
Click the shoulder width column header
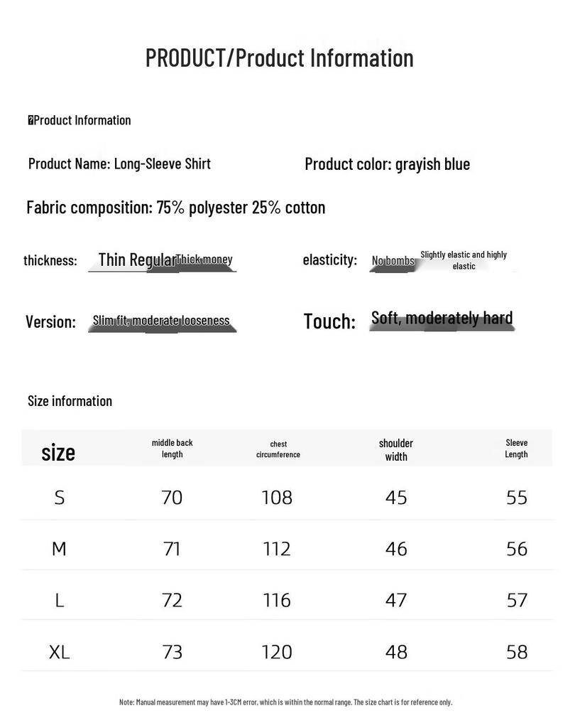tap(396, 450)
